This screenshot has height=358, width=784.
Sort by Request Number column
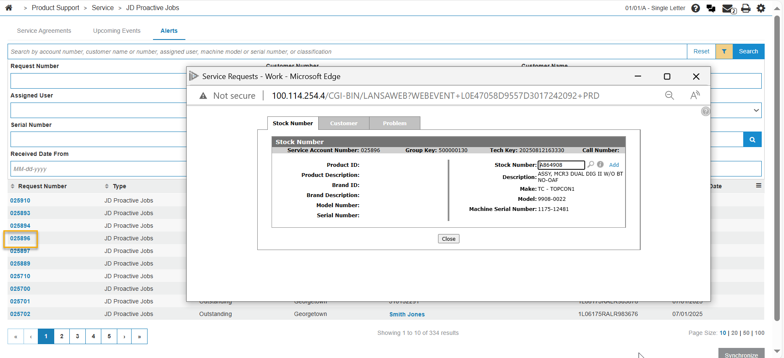coord(42,186)
